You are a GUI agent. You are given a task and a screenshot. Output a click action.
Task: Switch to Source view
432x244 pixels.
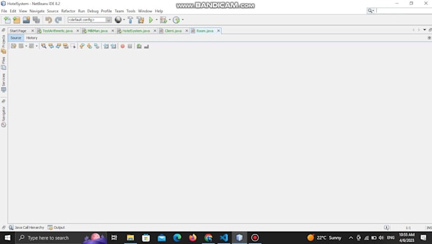pos(16,37)
